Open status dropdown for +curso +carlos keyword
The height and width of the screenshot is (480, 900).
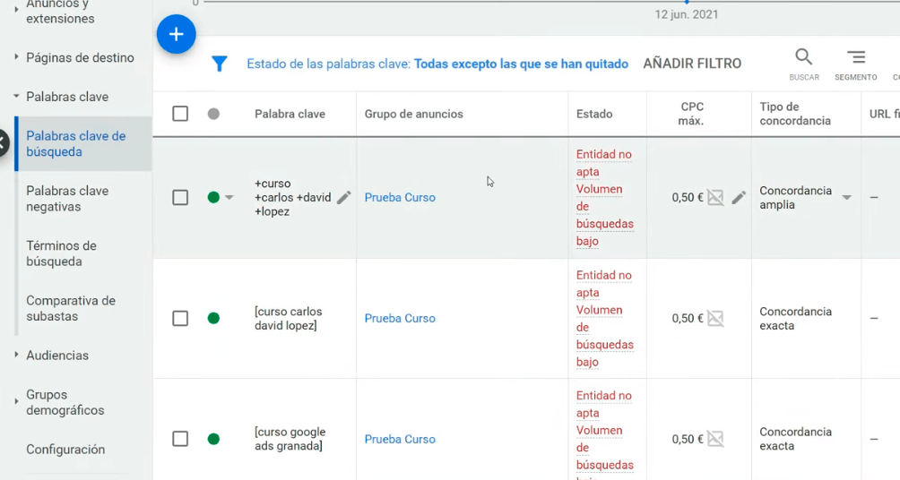[x=229, y=198]
